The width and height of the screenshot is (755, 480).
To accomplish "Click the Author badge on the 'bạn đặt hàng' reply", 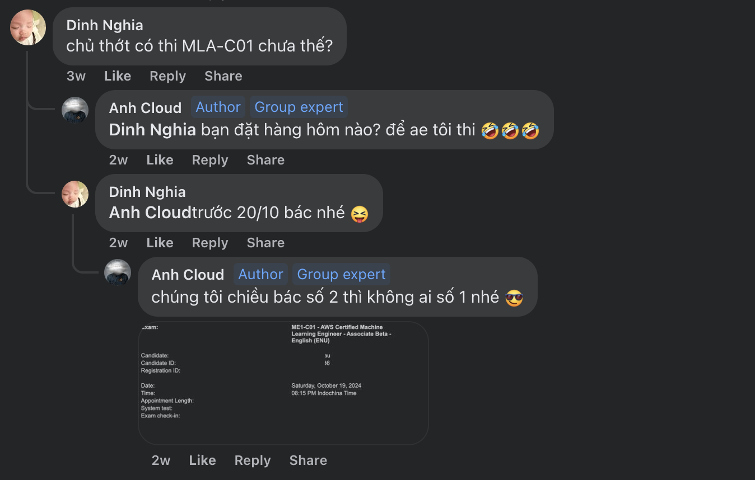I will pos(218,107).
